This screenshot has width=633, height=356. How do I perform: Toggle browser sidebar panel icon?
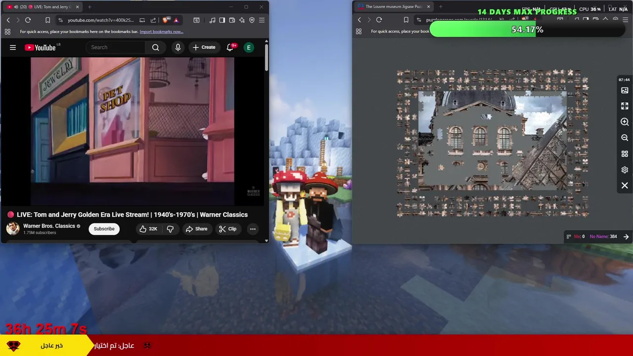(x=222, y=20)
